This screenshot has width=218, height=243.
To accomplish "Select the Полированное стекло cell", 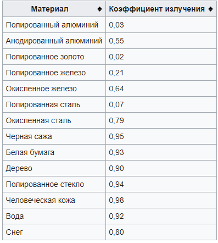I will [x=54, y=184].
